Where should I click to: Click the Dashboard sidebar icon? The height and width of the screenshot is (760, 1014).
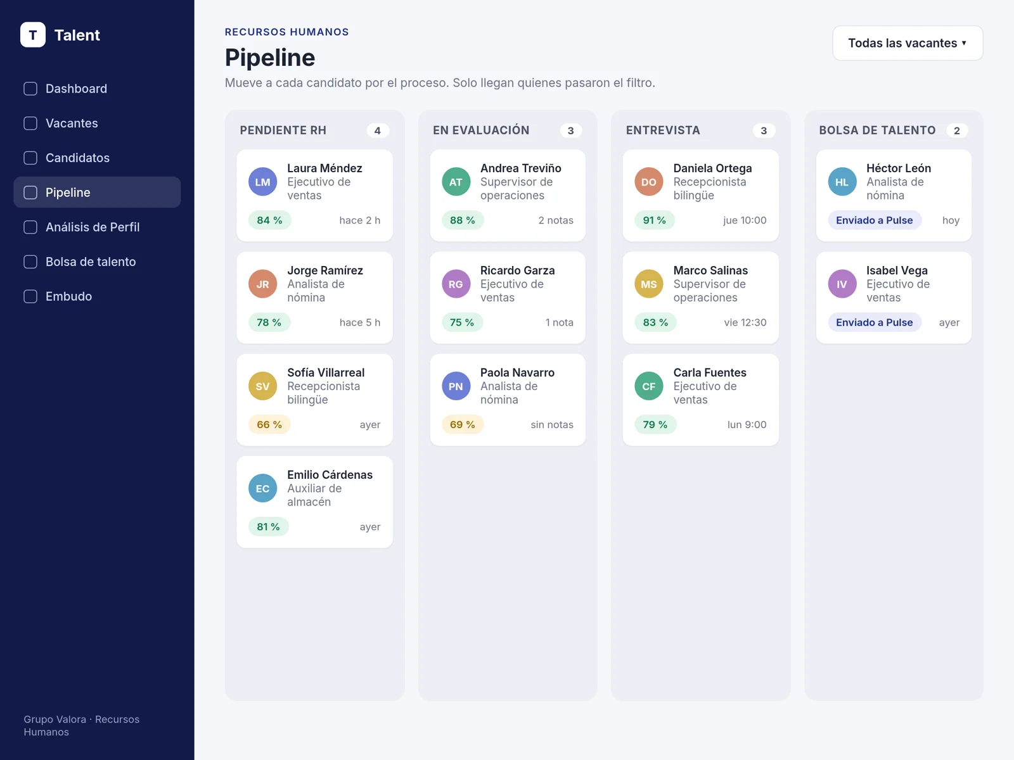[x=30, y=89]
